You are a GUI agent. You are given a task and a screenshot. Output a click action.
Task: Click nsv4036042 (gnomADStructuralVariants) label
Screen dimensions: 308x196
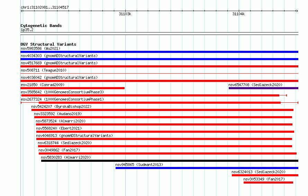coord(59,77)
